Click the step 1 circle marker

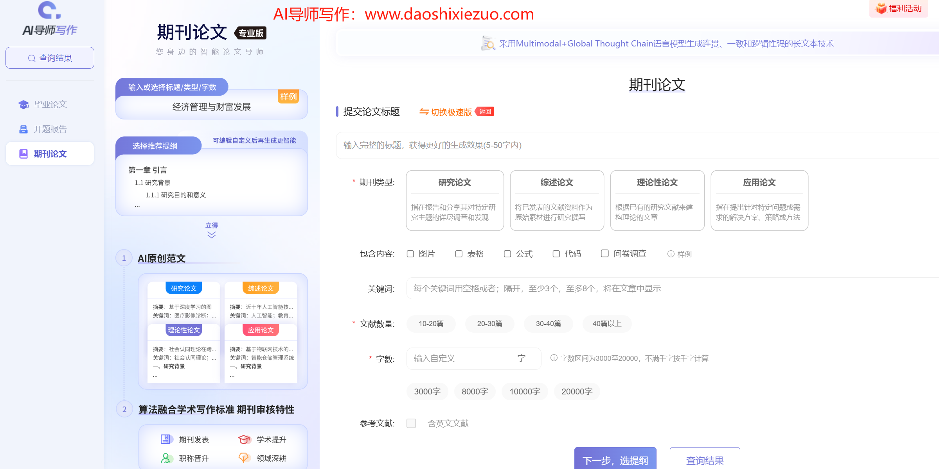point(124,258)
